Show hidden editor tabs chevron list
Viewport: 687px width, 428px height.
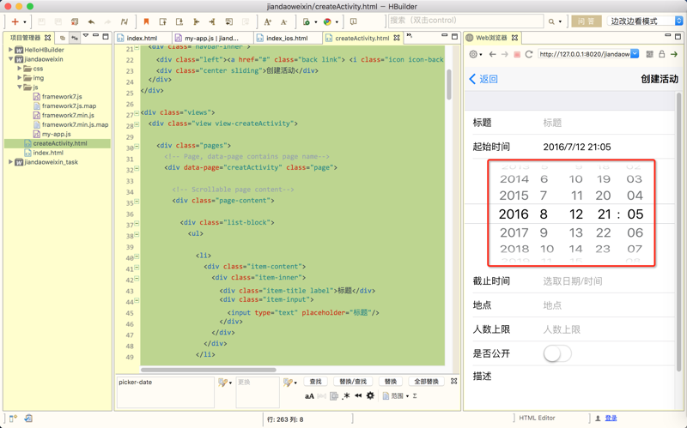coord(410,36)
